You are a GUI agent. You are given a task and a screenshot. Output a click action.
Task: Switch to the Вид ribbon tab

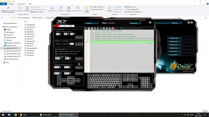30,4
